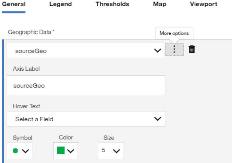The width and height of the screenshot is (233, 163).
Task: Switch to the Legend tab
Action: click(x=60, y=5)
